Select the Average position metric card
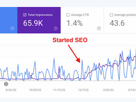The width and height of the screenshot is (136, 102). click(120, 20)
